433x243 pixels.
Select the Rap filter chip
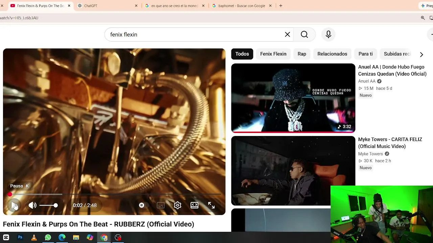[302, 54]
